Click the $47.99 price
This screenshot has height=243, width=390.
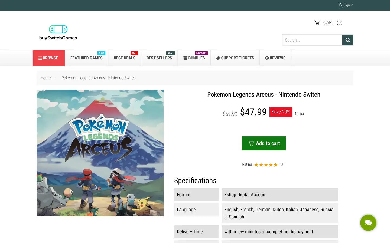coord(253,112)
